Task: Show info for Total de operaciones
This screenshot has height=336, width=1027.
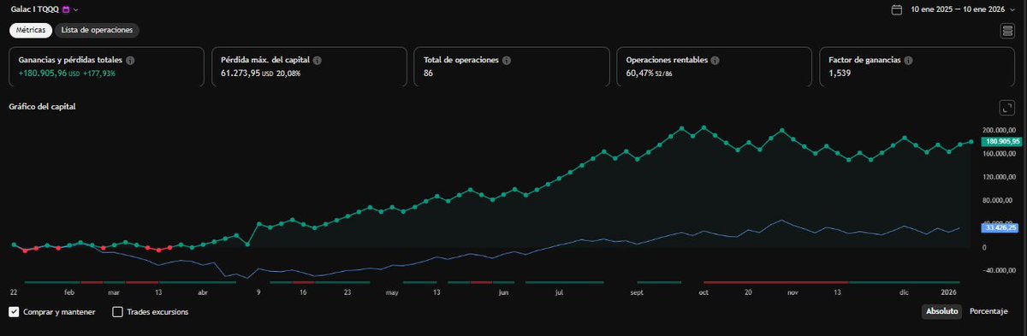Action: point(507,61)
